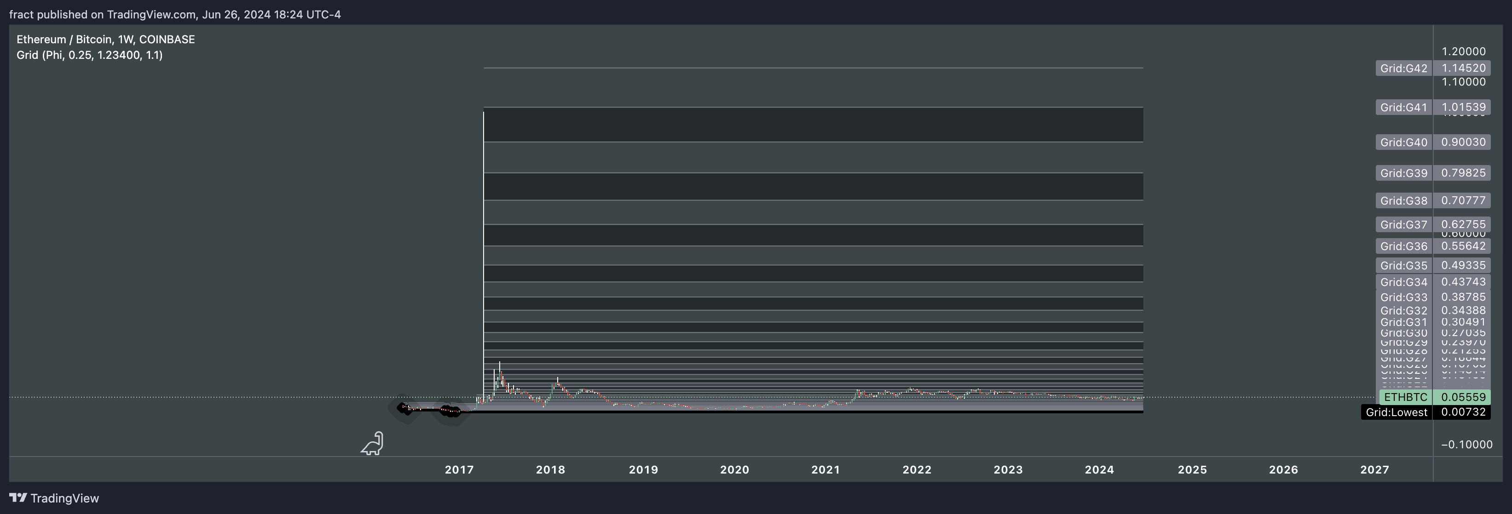The height and width of the screenshot is (514, 1512).
Task: Click the 0.70777 grid value
Action: pyautogui.click(x=1463, y=200)
